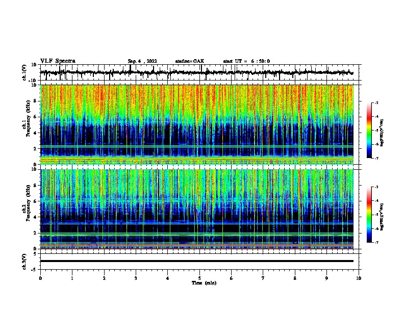Click the "ch.1(V)" axis label
The width and height of the screenshot is (404, 312).
point(24,72)
